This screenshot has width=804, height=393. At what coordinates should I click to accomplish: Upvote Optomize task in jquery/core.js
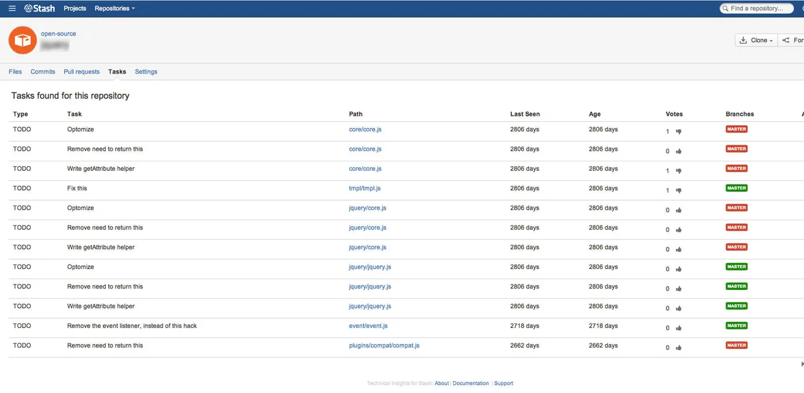(679, 210)
